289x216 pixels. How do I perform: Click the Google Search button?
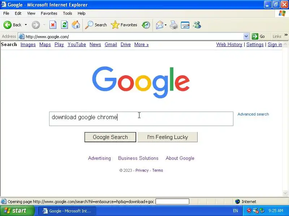click(x=110, y=137)
